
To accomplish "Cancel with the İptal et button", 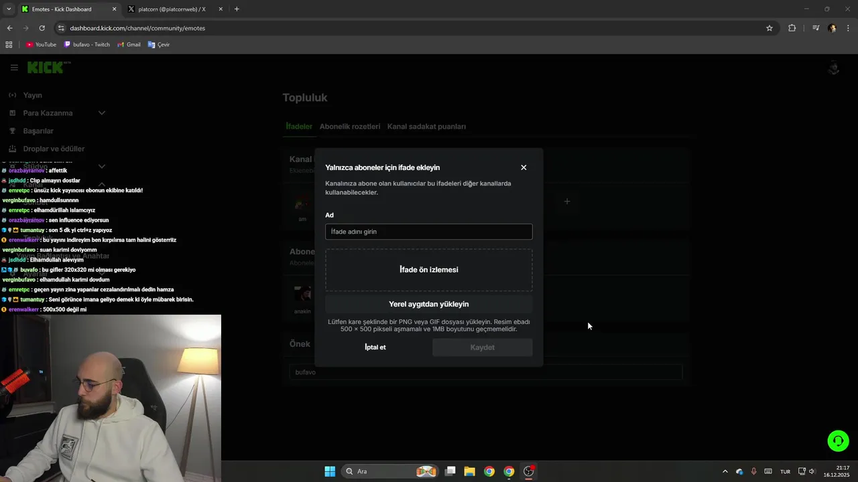I will pyautogui.click(x=375, y=347).
